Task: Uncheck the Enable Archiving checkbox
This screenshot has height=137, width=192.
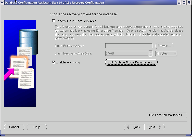Action: [54, 62]
